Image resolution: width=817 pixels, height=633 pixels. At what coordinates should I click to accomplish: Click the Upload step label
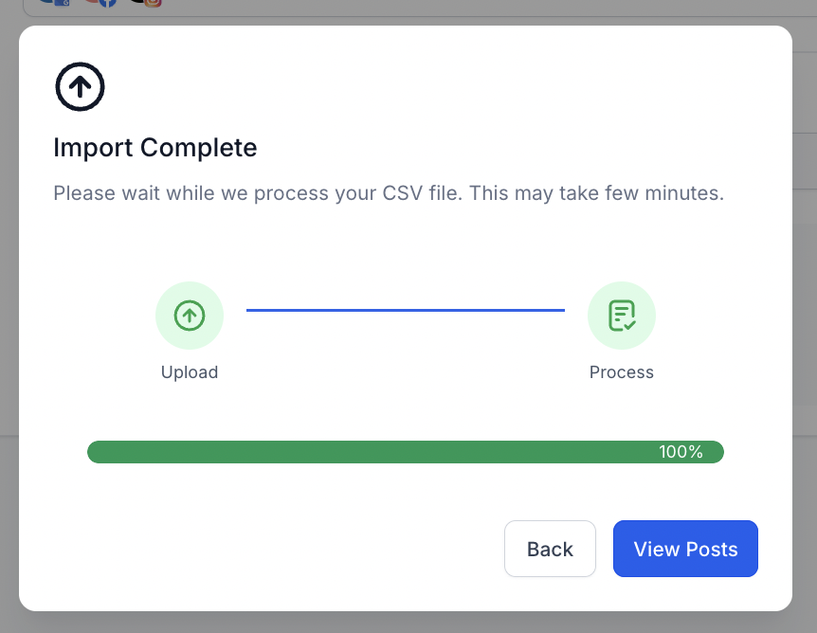pyautogui.click(x=190, y=372)
